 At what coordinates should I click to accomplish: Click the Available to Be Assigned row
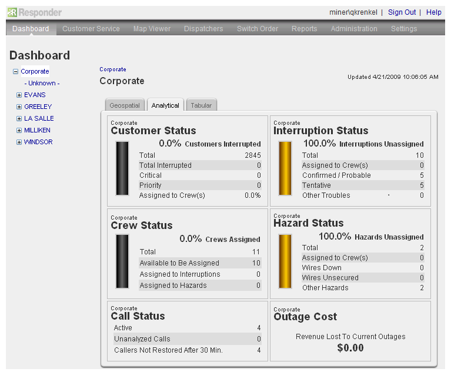[200, 263]
